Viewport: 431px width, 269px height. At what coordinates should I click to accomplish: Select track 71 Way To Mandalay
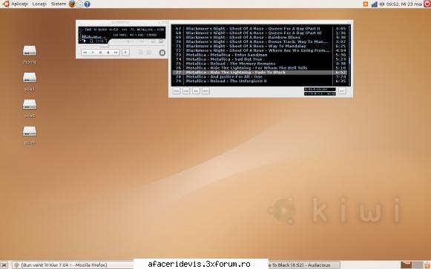260,46
